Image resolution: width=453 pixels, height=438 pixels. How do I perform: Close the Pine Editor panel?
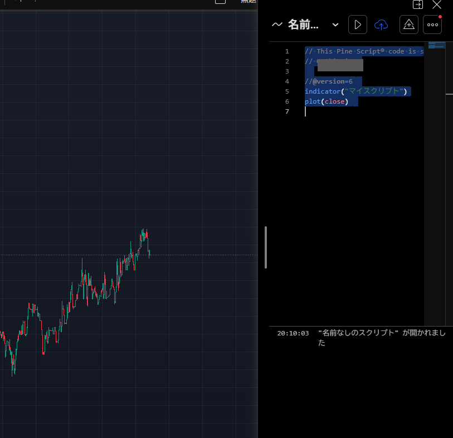tap(437, 4)
